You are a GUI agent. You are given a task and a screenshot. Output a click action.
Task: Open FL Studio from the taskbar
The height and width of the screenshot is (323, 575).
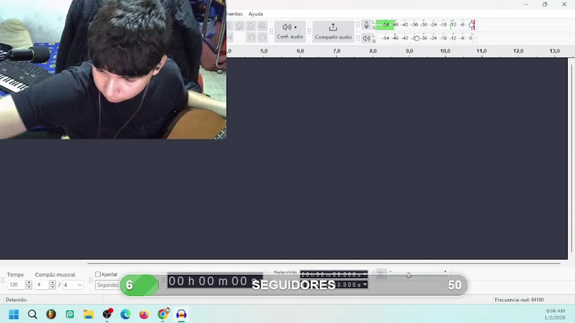pos(51,314)
